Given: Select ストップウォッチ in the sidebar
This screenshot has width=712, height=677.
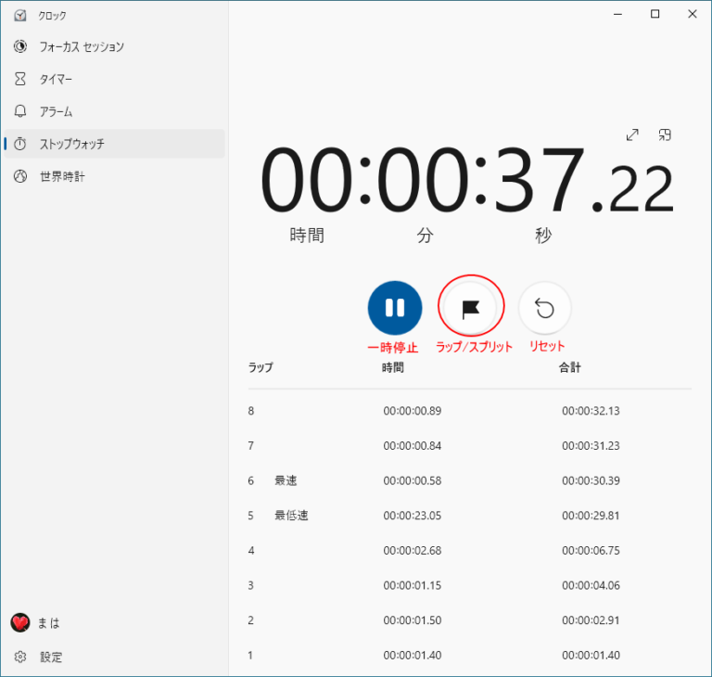Looking at the screenshot, I should 71,144.
